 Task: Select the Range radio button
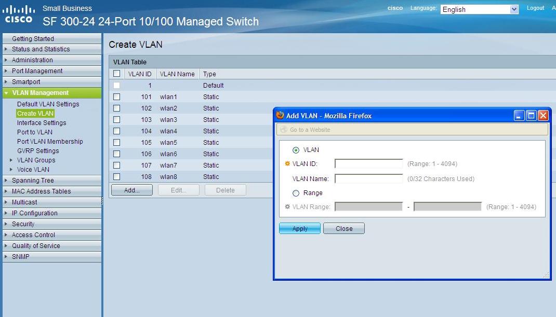click(x=296, y=194)
